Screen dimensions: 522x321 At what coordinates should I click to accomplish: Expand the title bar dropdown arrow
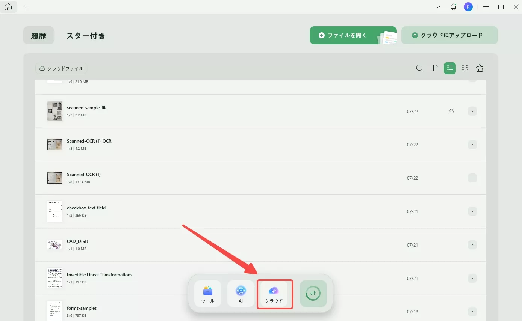438,7
